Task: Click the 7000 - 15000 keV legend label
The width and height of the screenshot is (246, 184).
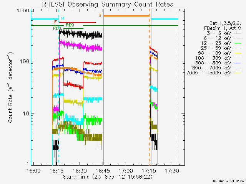Action: (x=209, y=73)
